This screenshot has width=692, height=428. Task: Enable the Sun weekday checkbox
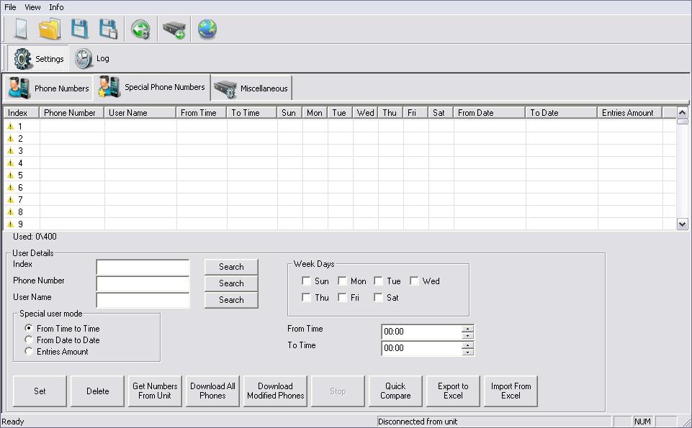(x=307, y=281)
